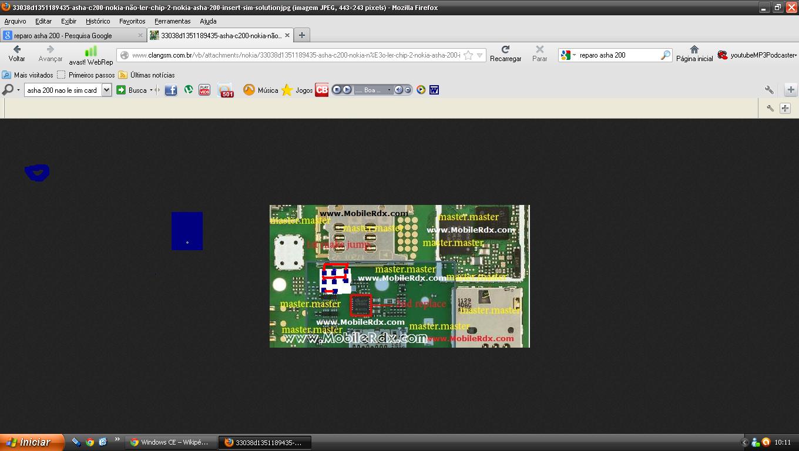Screen dimensions: 799x451
Task: Close the asha-c200-nokia image tab
Action: coord(287,35)
